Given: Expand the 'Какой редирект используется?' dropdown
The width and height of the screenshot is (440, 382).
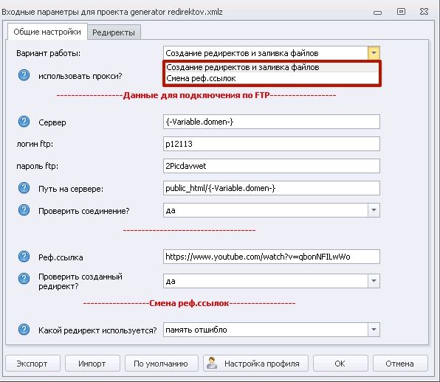Looking at the screenshot, I should (374, 330).
